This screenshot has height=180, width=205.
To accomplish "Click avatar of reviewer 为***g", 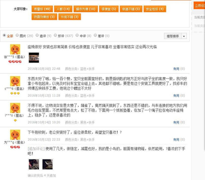I will point(15,135).
